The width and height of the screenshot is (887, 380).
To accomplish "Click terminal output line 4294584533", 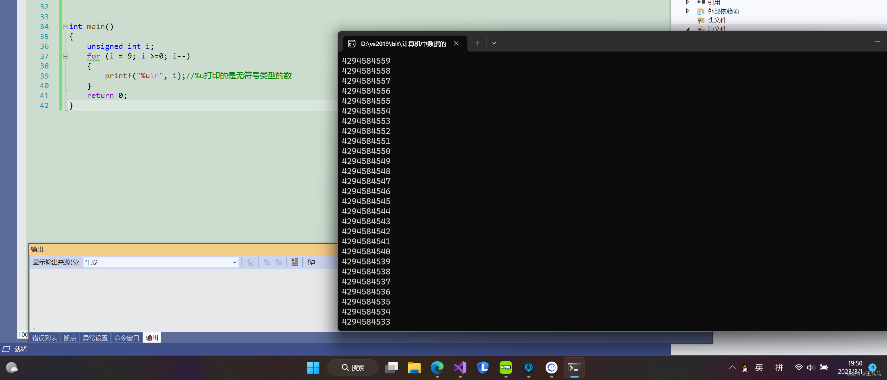I will pyautogui.click(x=366, y=322).
